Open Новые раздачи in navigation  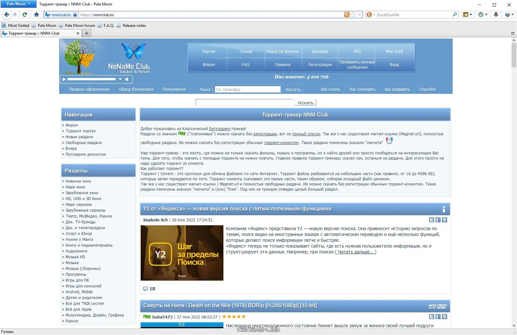click(79, 137)
